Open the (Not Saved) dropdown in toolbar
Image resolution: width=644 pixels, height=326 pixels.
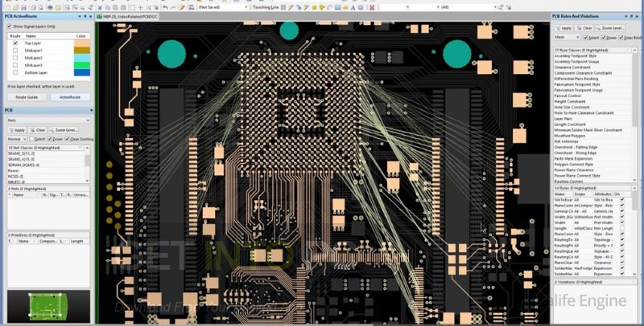[224, 7]
